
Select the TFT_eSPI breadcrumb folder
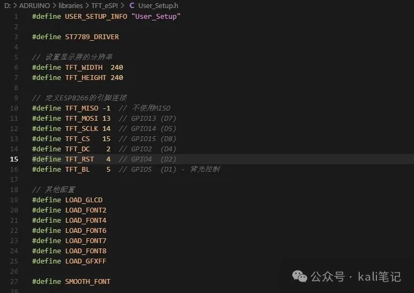(104, 5)
